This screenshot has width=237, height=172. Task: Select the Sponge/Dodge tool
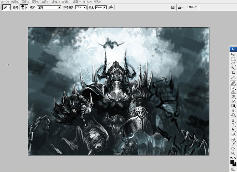coord(233,115)
